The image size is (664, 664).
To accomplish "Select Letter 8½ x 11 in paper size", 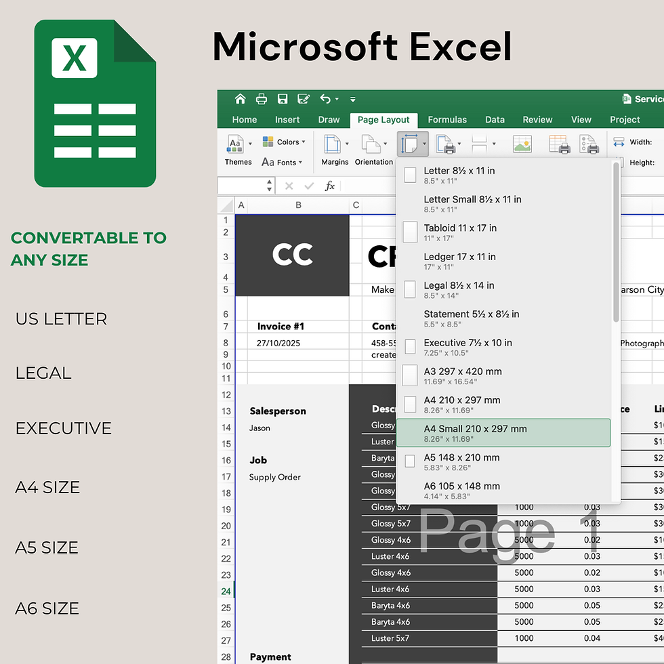I will click(x=503, y=175).
